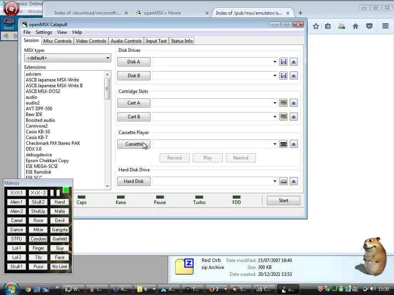Viewport: 394px width, 295px height.
Task: Click the Garfield macro button
Action: coord(60,239)
